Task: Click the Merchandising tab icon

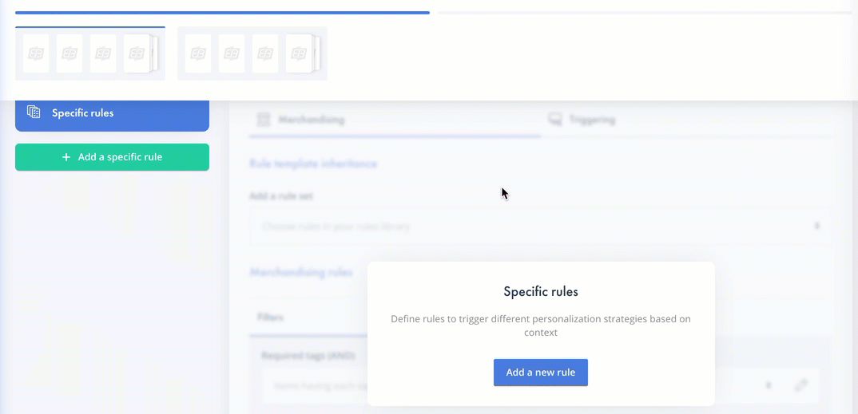Action: pyautogui.click(x=264, y=120)
